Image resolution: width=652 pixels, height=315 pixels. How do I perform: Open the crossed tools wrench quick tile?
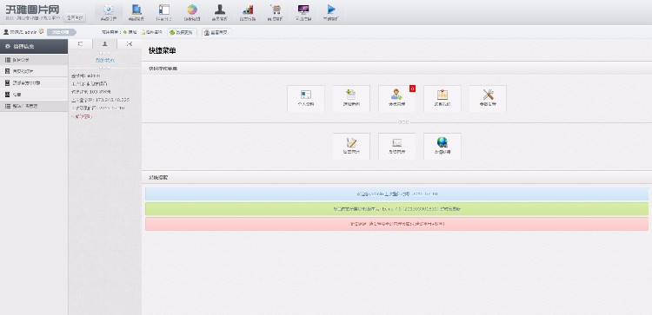488,98
